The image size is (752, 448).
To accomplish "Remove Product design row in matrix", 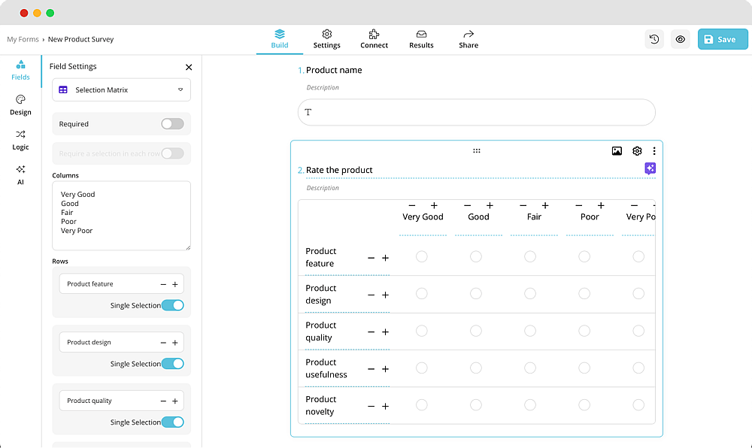I will (x=371, y=295).
